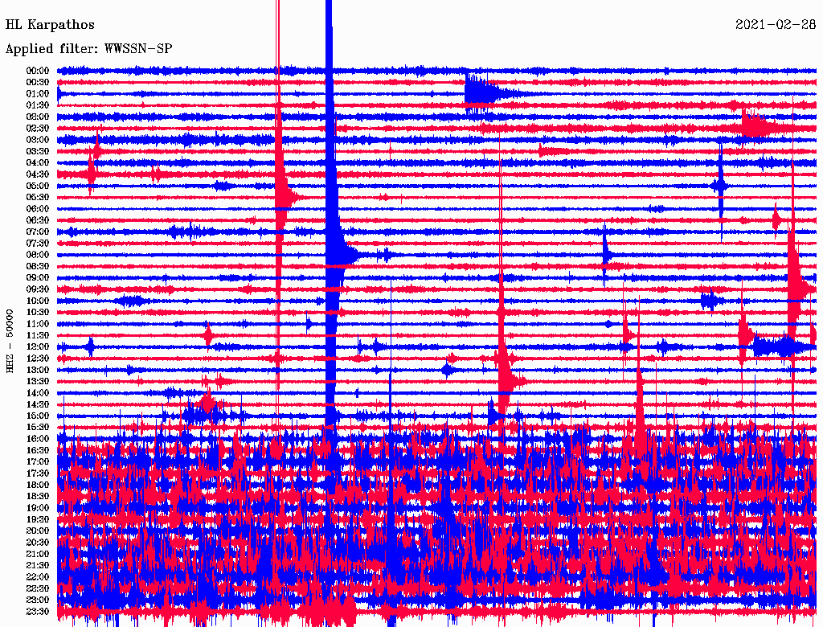
Task: Select the 08:00 time row label
Action: click(38, 255)
